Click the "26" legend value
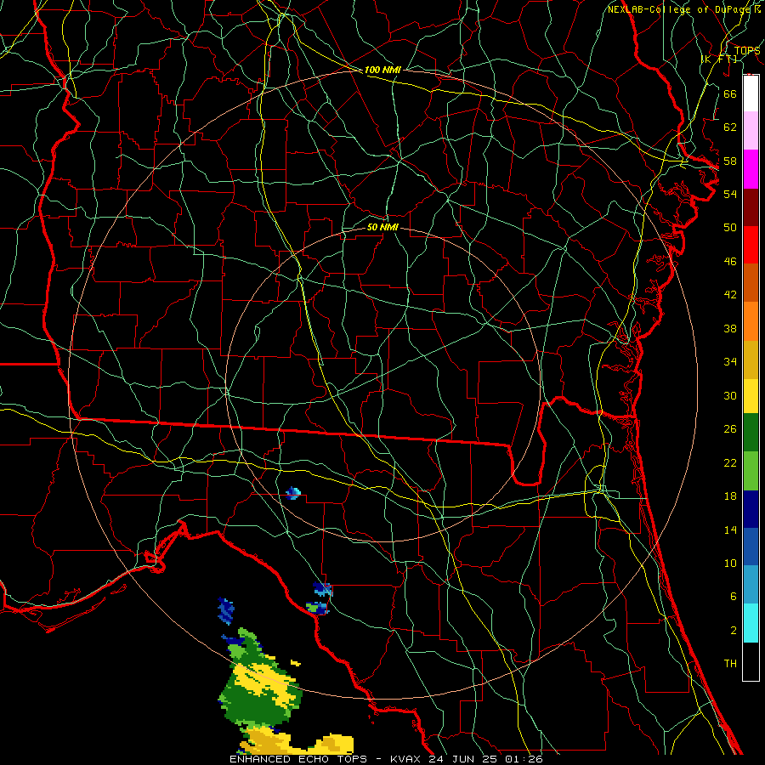Screen dimensions: 765x765 pyautogui.click(x=730, y=429)
